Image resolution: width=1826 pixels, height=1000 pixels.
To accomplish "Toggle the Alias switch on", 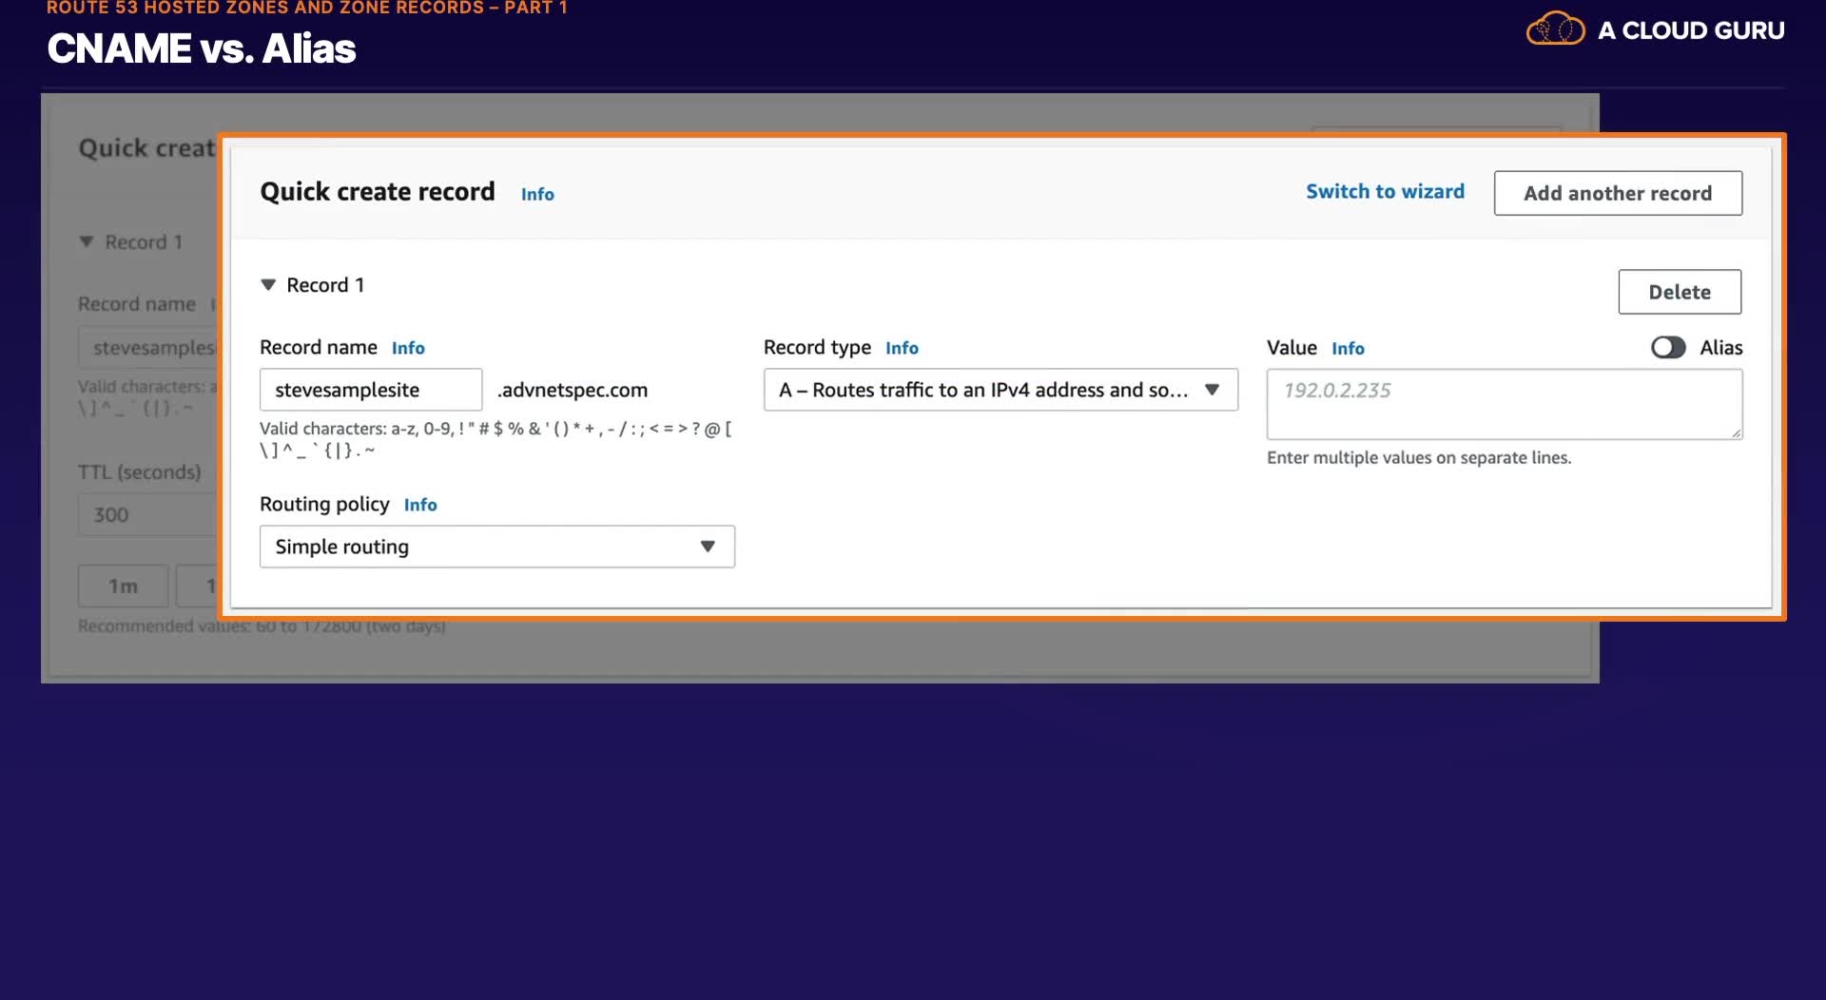I will tap(1668, 348).
